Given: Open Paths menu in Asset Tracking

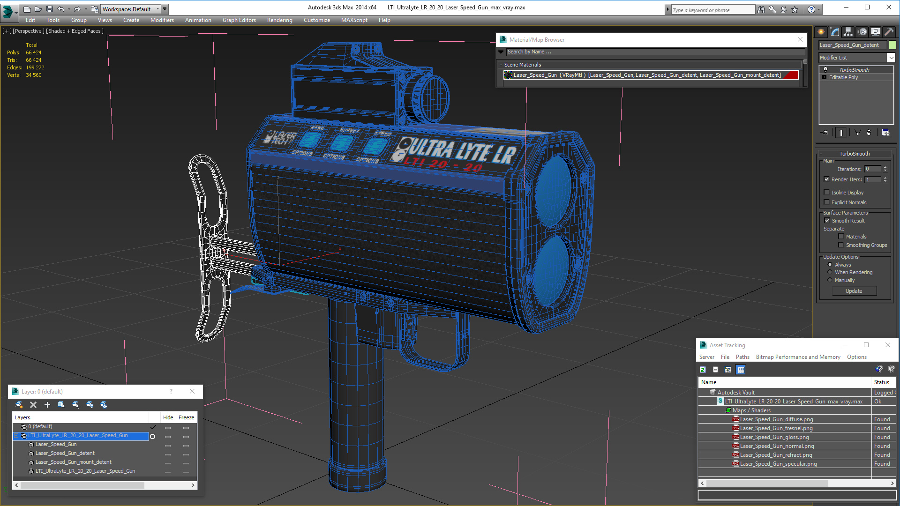Looking at the screenshot, I should click(x=742, y=357).
